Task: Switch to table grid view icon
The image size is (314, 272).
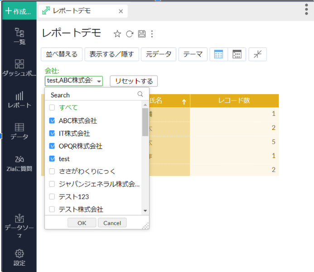Action: 218,54
